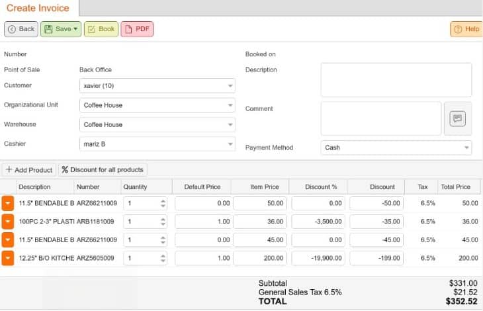Select the Create Invoice tab
Viewport: 483px width, 311px height.
coord(39,8)
